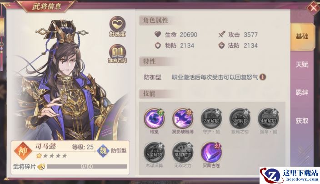Select the 灭凰古卷 skill icon

point(211,153)
